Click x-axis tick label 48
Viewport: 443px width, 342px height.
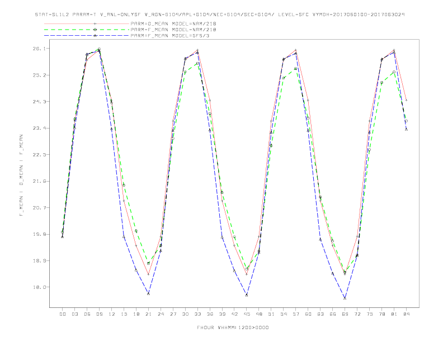[259, 314]
